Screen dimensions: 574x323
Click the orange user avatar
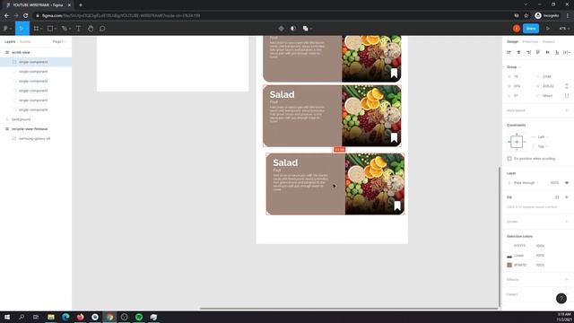[517, 28]
